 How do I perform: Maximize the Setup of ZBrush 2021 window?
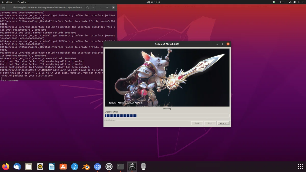click(x=223, y=44)
